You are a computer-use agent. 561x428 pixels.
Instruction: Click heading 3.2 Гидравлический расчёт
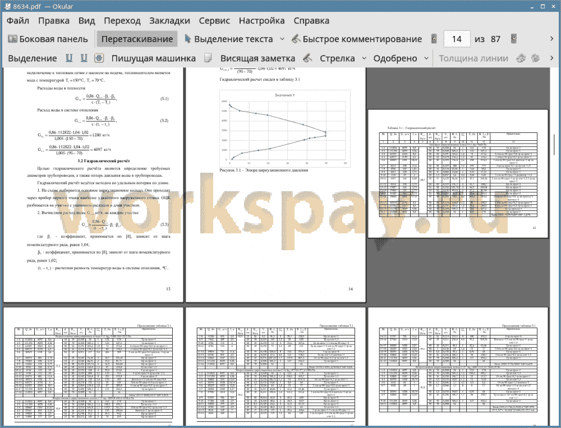pos(104,160)
